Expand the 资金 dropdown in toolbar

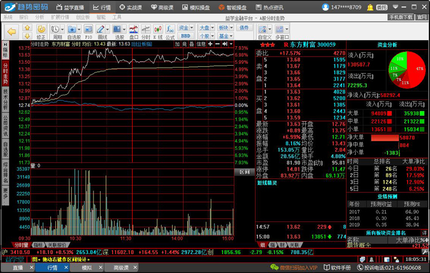(185, 28)
